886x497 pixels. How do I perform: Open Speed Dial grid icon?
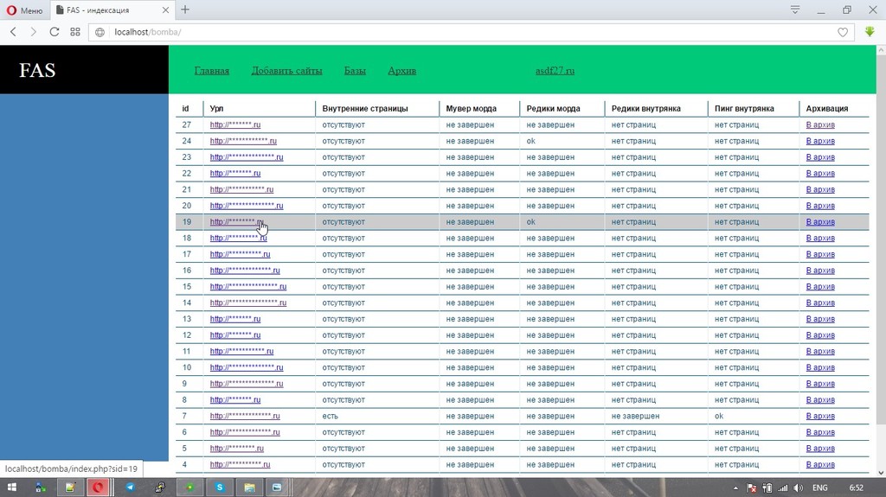tap(75, 32)
